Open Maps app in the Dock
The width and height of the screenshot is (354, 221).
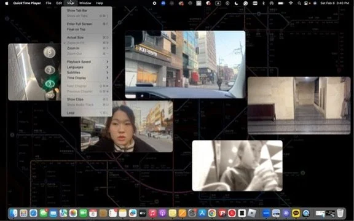[63, 213]
